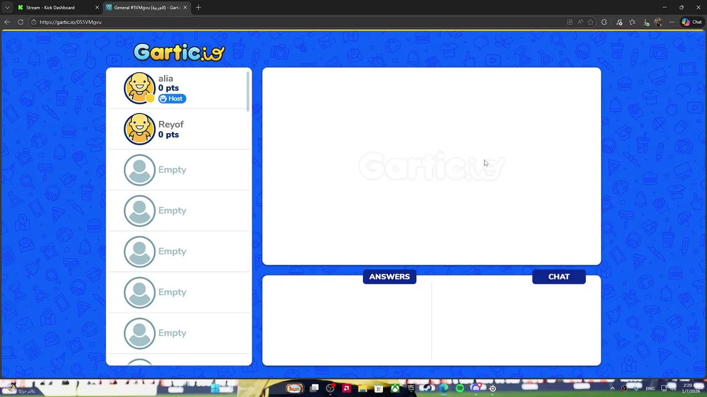The width and height of the screenshot is (707, 397).
Task: Open the browser profile picture
Action: pyautogui.click(x=658, y=22)
